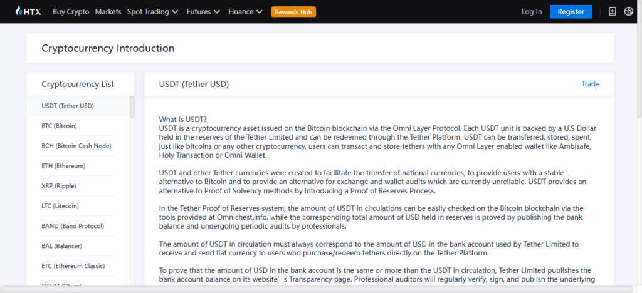Click the Trade link for USDT

tap(590, 84)
